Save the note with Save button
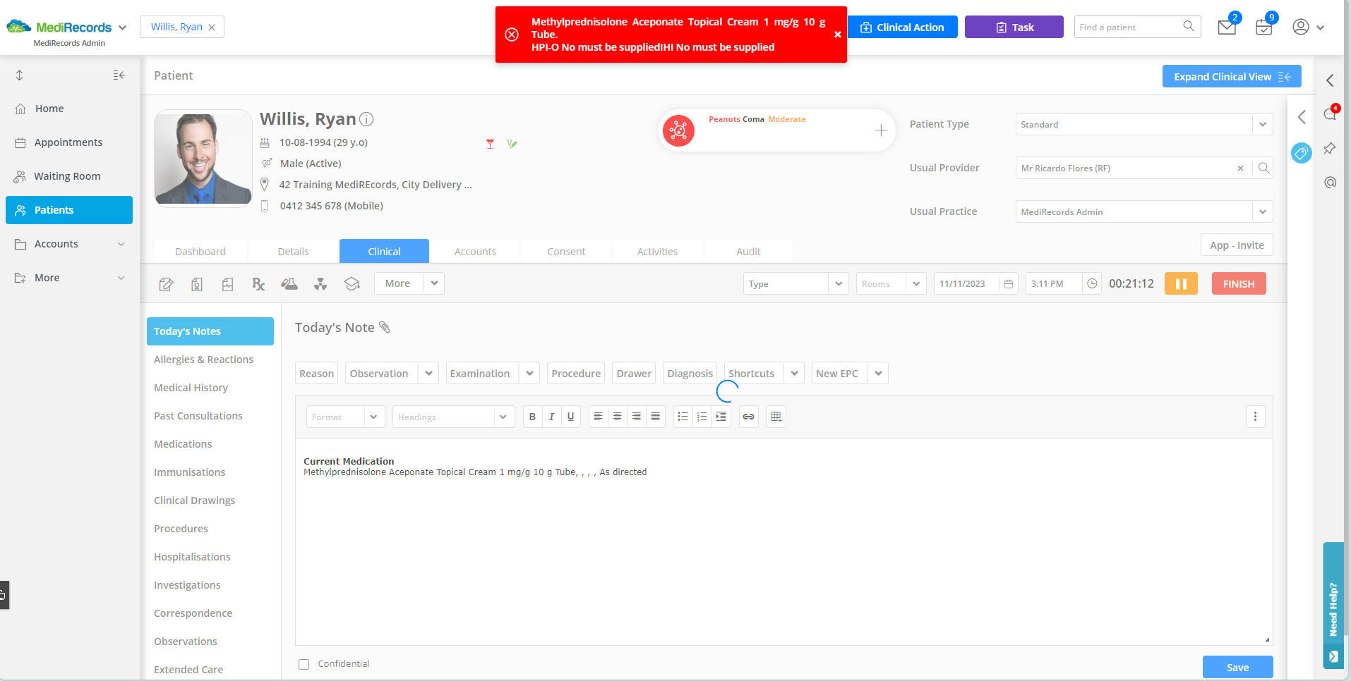1351x681 pixels. point(1237,667)
